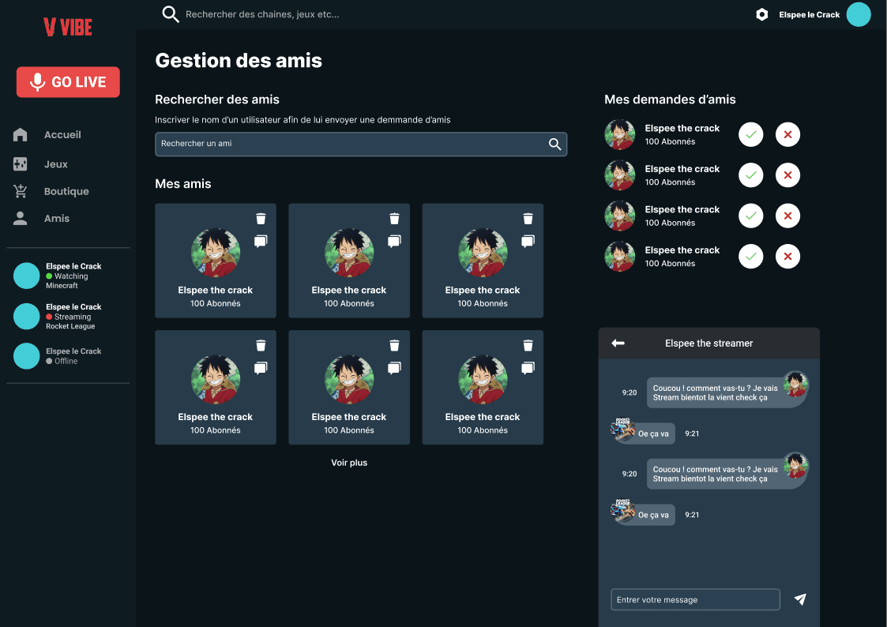Image resolution: width=887 pixels, height=627 pixels.
Task: Send the chat message with the paper plane icon
Action: 800,599
